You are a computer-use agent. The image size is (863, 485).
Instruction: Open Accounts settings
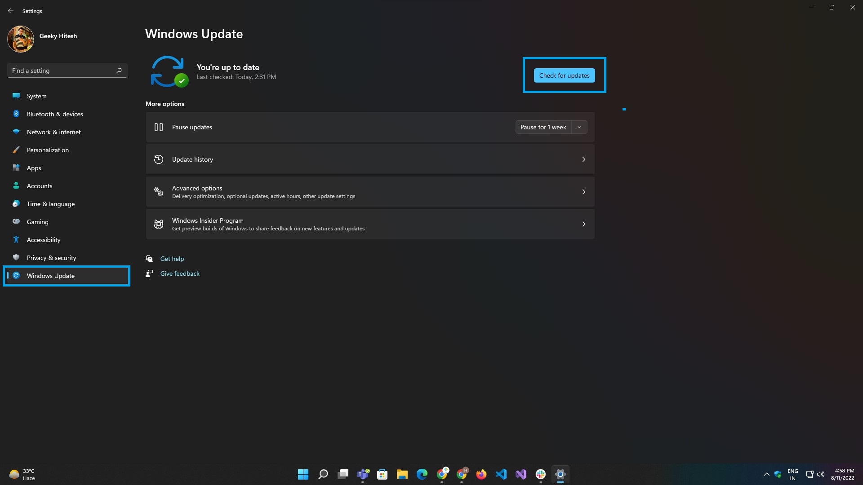click(x=67, y=186)
